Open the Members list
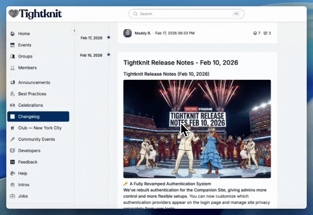313x215 pixels. pyautogui.click(x=38, y=68)
